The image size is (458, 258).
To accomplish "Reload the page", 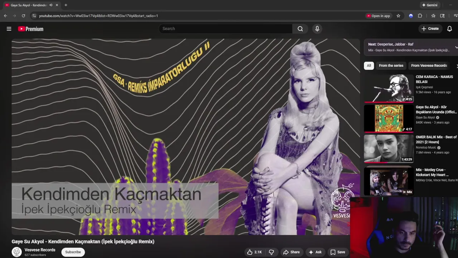I will (x=24, y=16).
